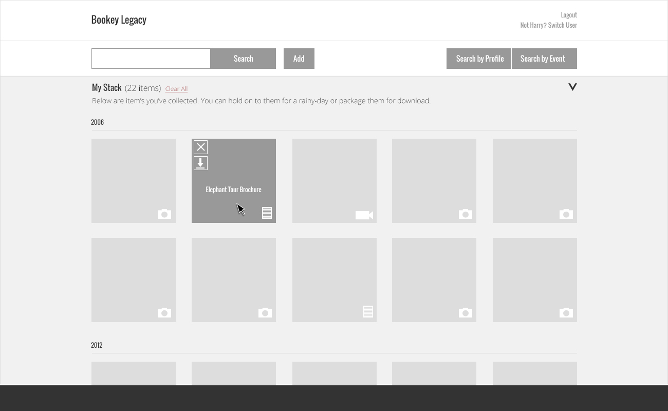Click the Clear All link
This screenshot has width=668, height=411.
click(176, 89)
